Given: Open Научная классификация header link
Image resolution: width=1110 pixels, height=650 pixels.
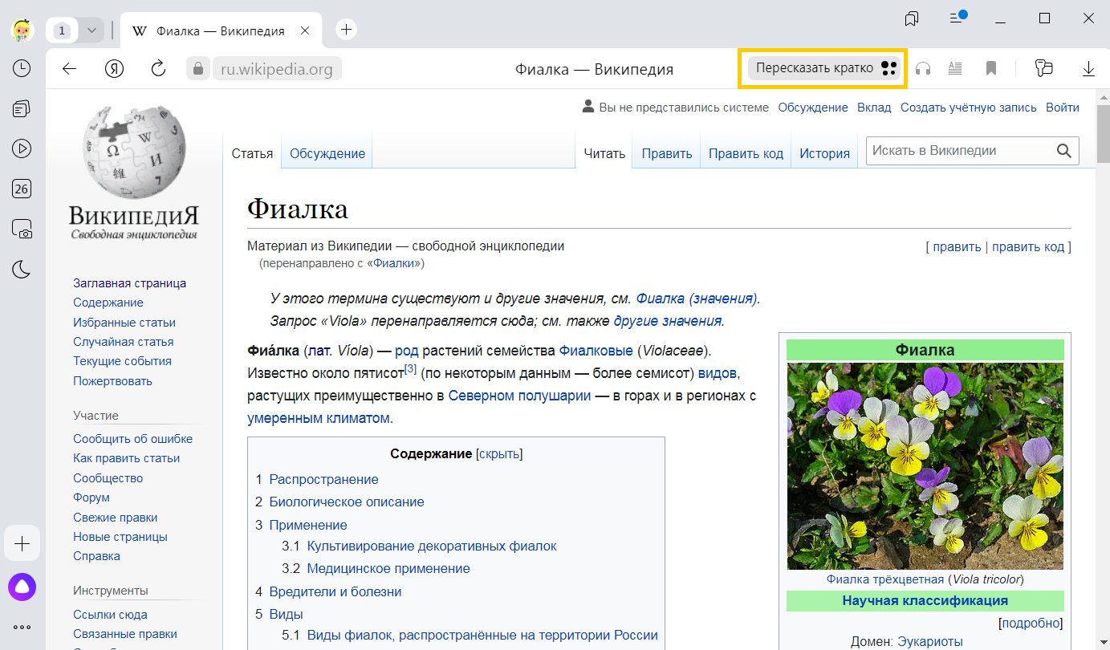Looking at the screenshot, I should tap(925, 600).
